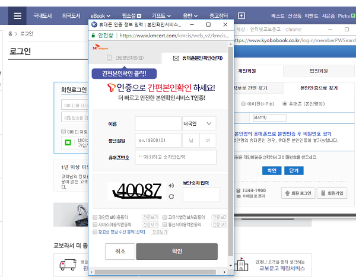Select the 여 gender option
356x280 pixels.
point(208,141)
